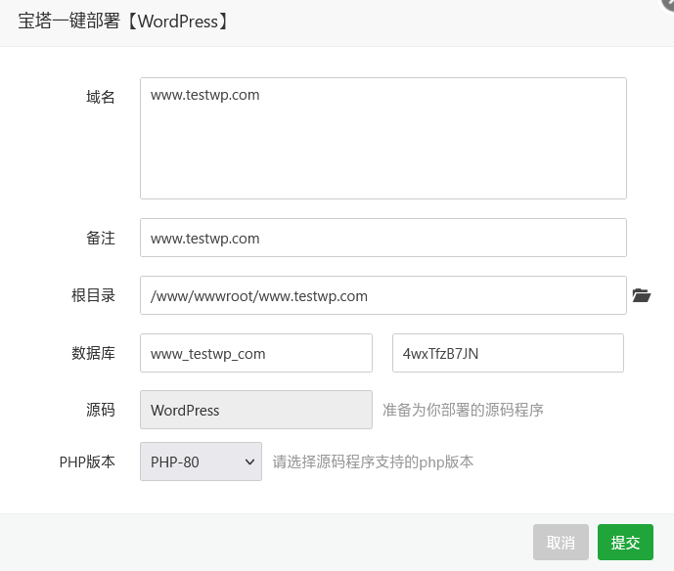
Task: Select the 数据库 label
Action: pyautogui.click(x=93, y=353)
